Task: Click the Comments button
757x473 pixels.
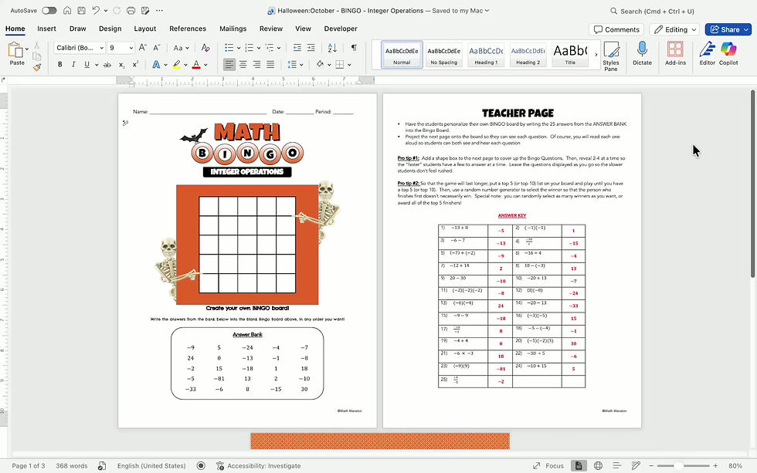Action: 616,29
